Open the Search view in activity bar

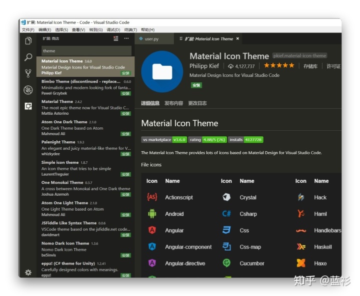tap(28, 57)
